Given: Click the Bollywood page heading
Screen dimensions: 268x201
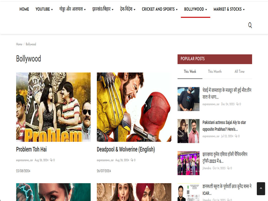Looking at the screenshot, I should tap(29, 59).
